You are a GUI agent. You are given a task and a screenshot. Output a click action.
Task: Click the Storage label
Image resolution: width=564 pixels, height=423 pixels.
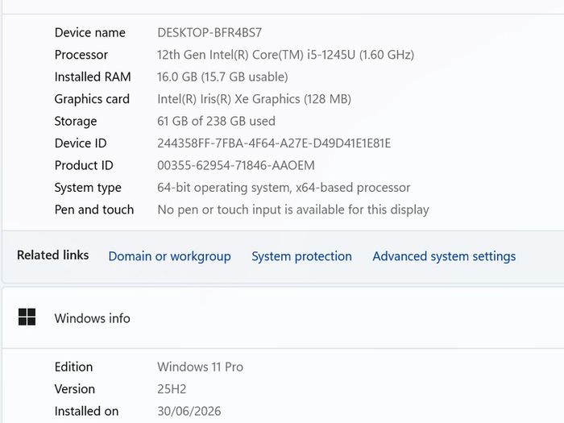[x=76, y=122]
